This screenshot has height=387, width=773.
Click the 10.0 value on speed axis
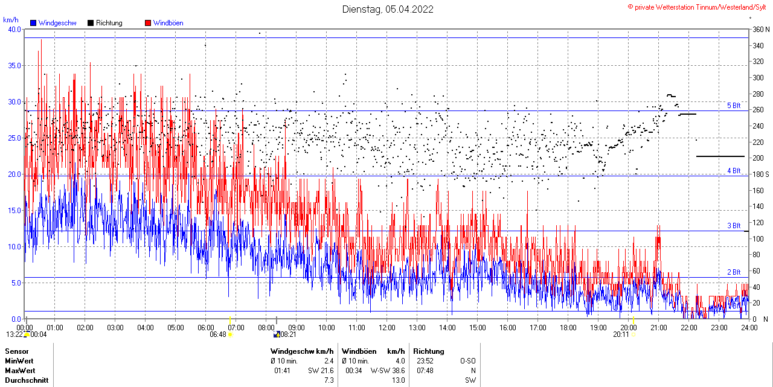pyautogui.click(x=14, y=246)
